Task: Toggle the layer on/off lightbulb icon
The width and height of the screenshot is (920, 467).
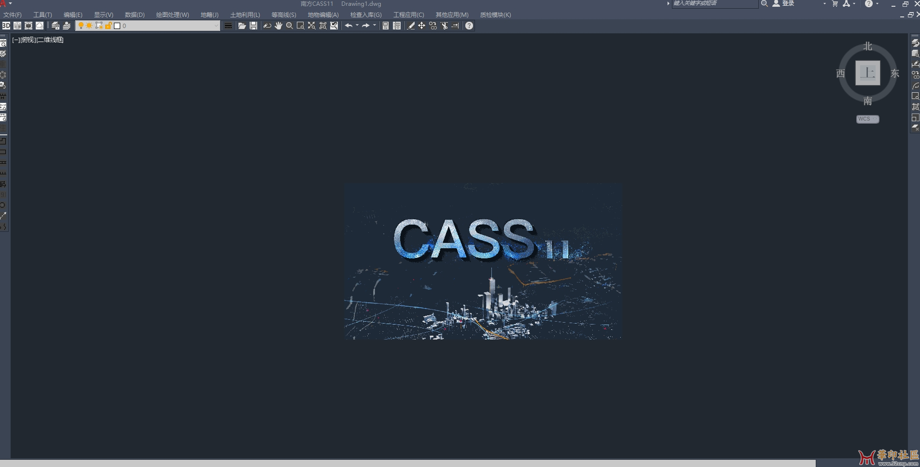Action: point(81,26)
